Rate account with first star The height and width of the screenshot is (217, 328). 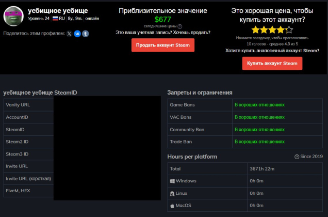pyautogui.click(x=255, y=30)
